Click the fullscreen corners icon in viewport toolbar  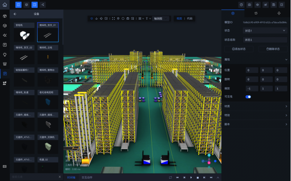(113, 18)
